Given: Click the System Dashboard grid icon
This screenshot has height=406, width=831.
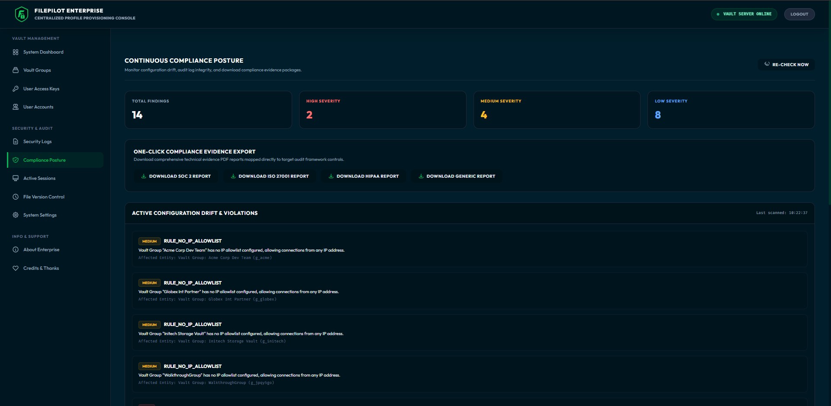Looking at the screenshot, I should 16,52.
